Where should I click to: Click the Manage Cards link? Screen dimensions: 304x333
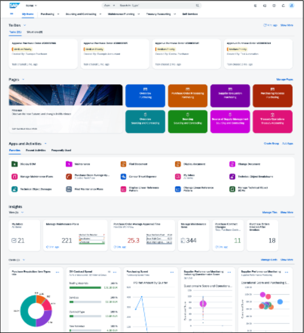pyautogui.click(x=269, y=259)
